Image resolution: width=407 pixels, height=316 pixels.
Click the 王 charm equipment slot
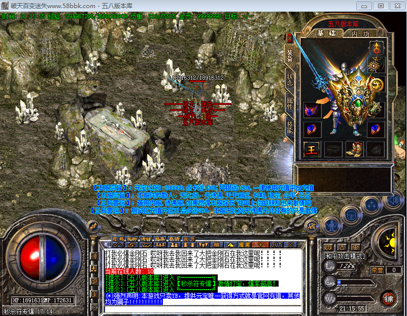pos(312,149)
